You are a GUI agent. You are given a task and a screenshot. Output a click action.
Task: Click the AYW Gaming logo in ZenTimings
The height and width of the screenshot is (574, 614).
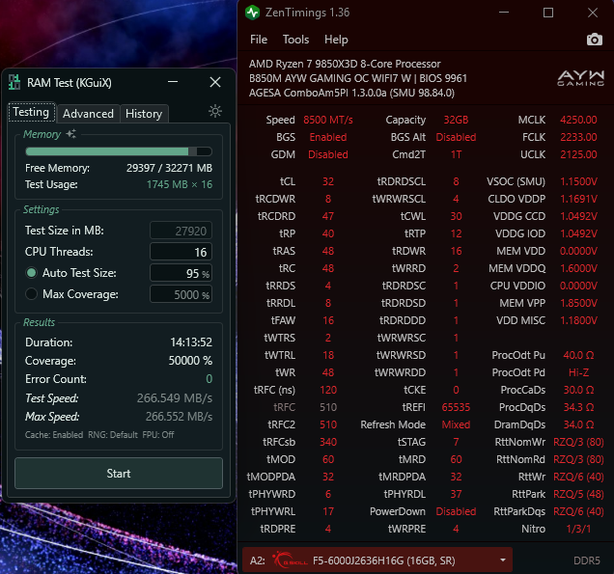click(x=581, y=78)
